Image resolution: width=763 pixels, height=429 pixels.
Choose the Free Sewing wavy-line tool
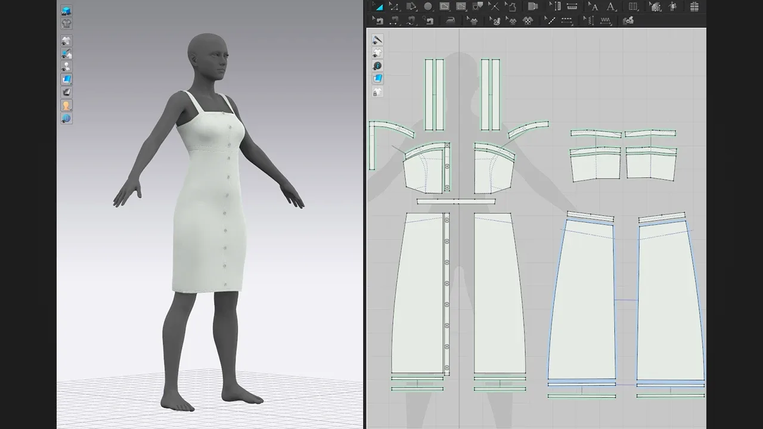411,20
